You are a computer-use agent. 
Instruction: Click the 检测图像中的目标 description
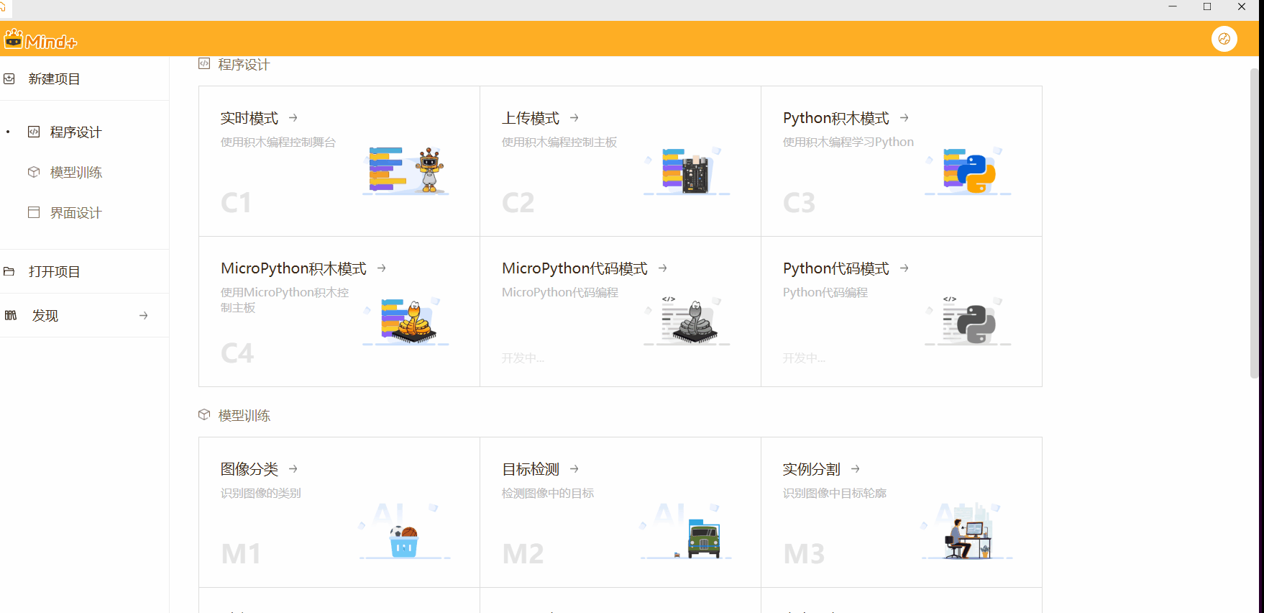(x=547, y=494)
